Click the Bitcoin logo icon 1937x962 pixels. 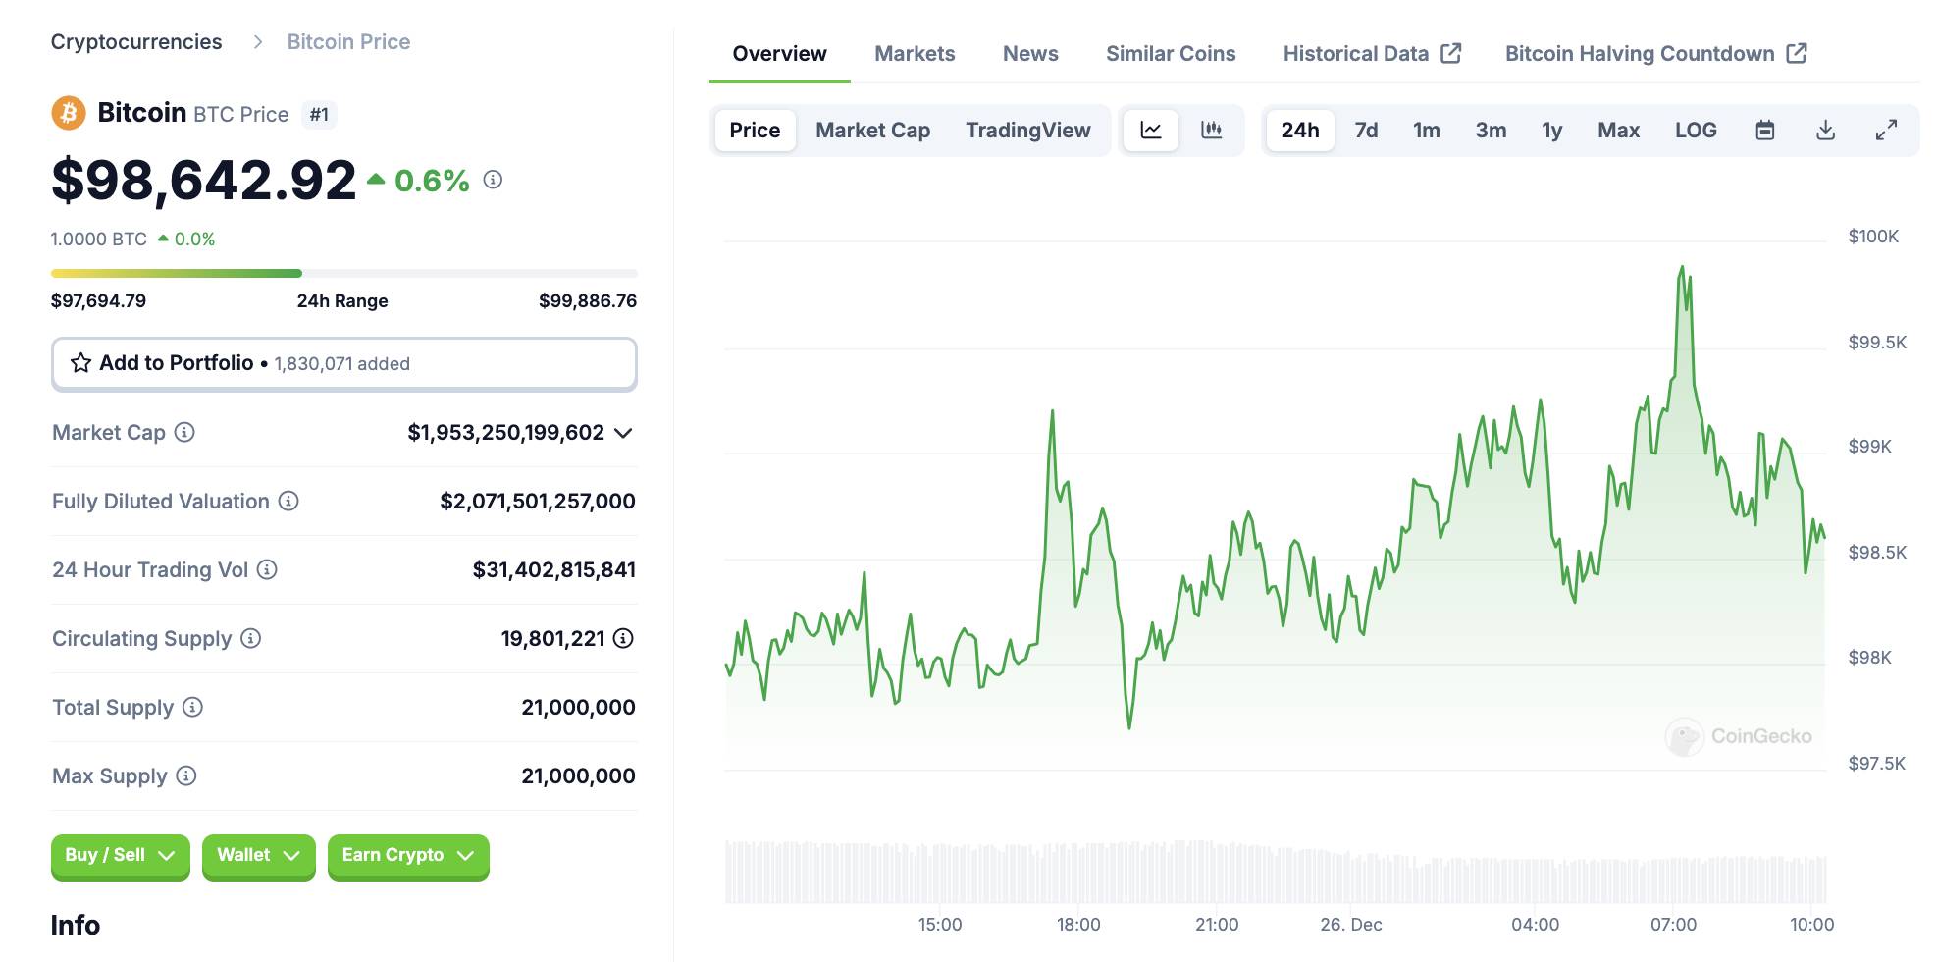click(x=69, y=113)
